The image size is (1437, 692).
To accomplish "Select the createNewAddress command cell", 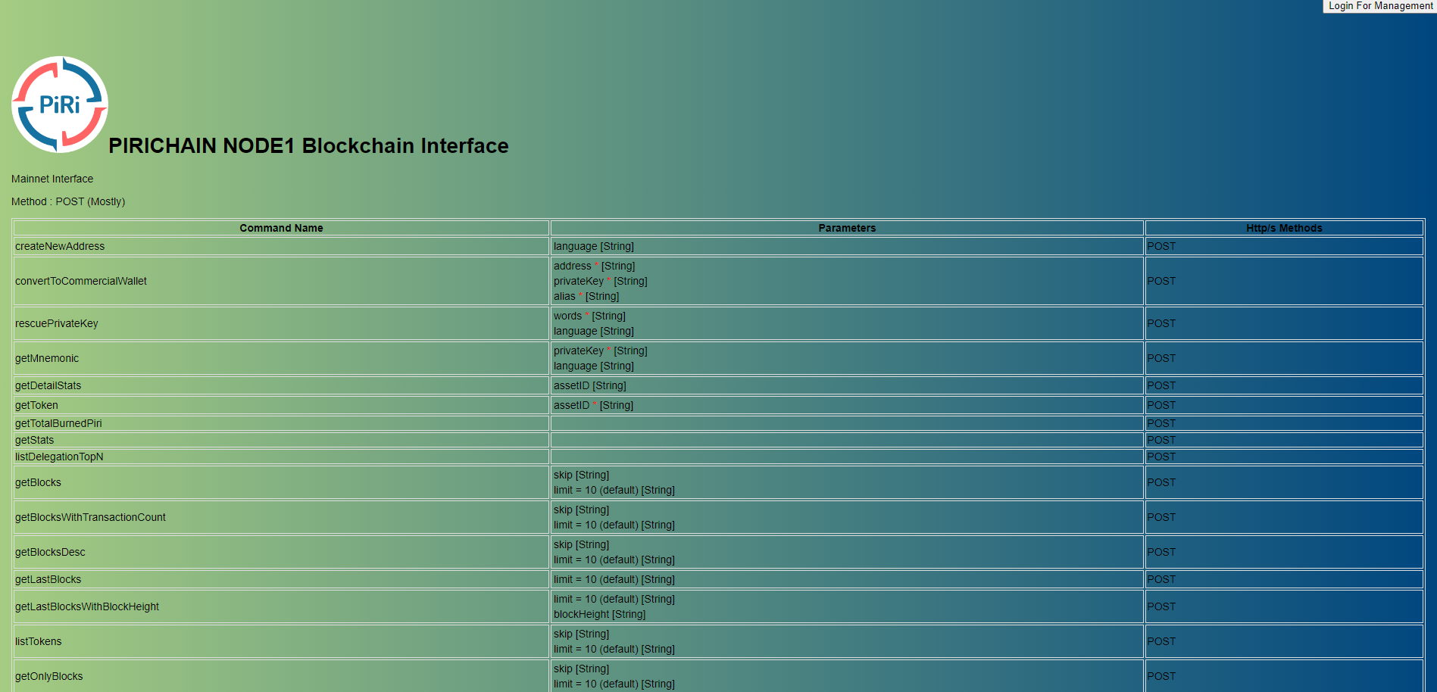I will click(x=60, y=246).
